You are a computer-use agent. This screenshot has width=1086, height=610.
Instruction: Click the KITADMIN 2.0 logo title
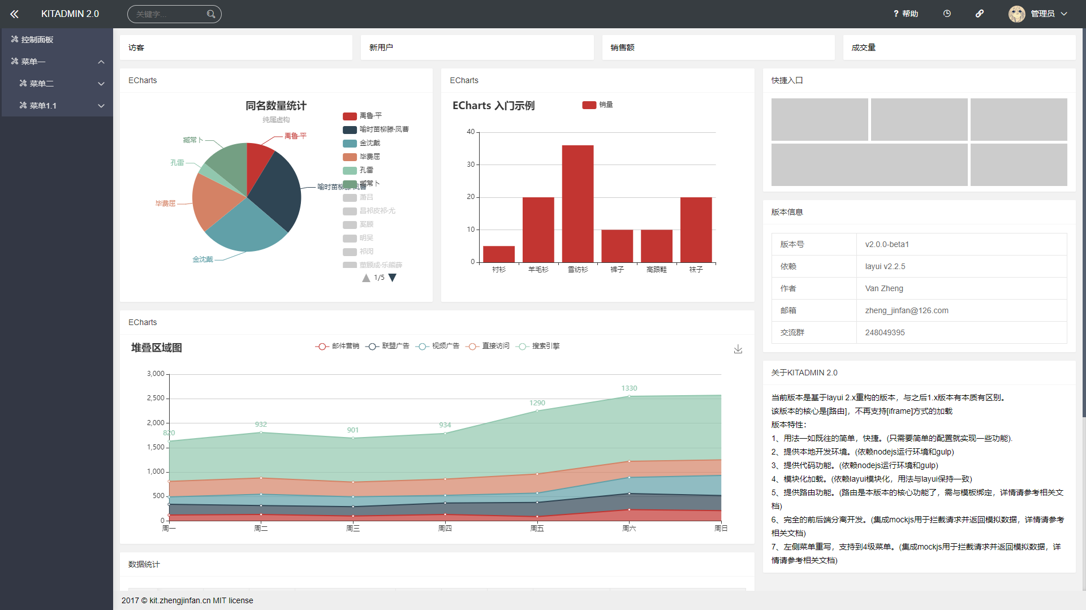(70, 14)
